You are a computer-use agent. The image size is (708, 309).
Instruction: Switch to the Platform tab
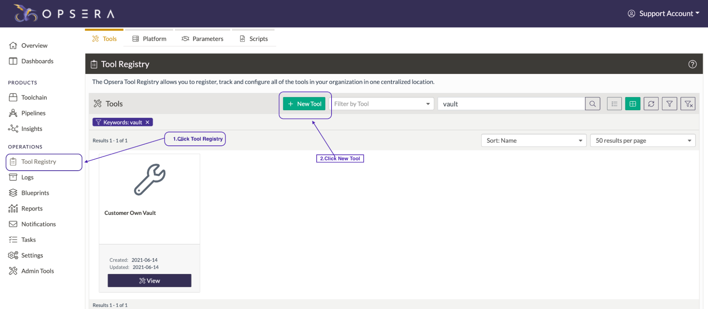149,39
